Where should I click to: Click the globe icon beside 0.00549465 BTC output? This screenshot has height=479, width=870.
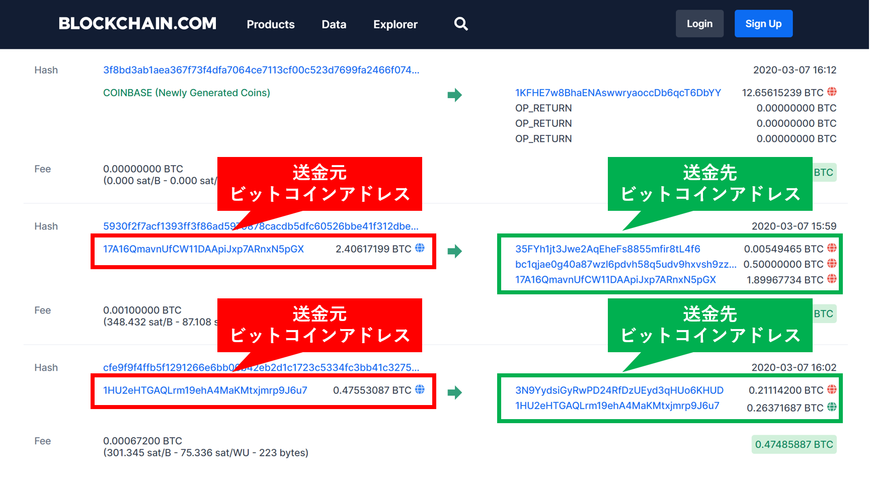coord(833,248)
